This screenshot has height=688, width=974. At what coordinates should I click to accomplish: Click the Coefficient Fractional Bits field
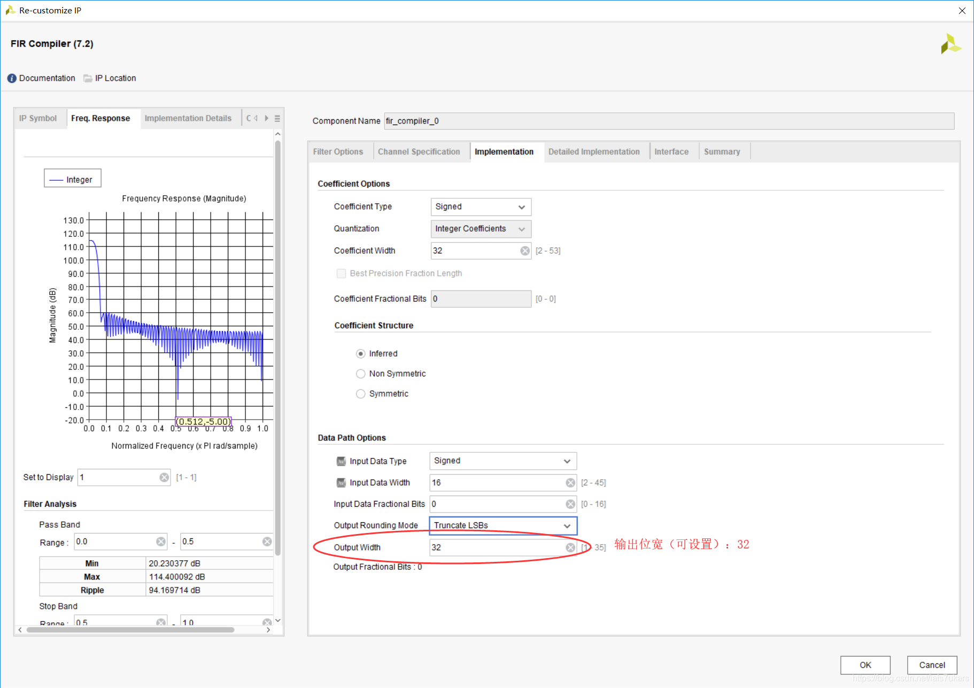coord(481,299)
